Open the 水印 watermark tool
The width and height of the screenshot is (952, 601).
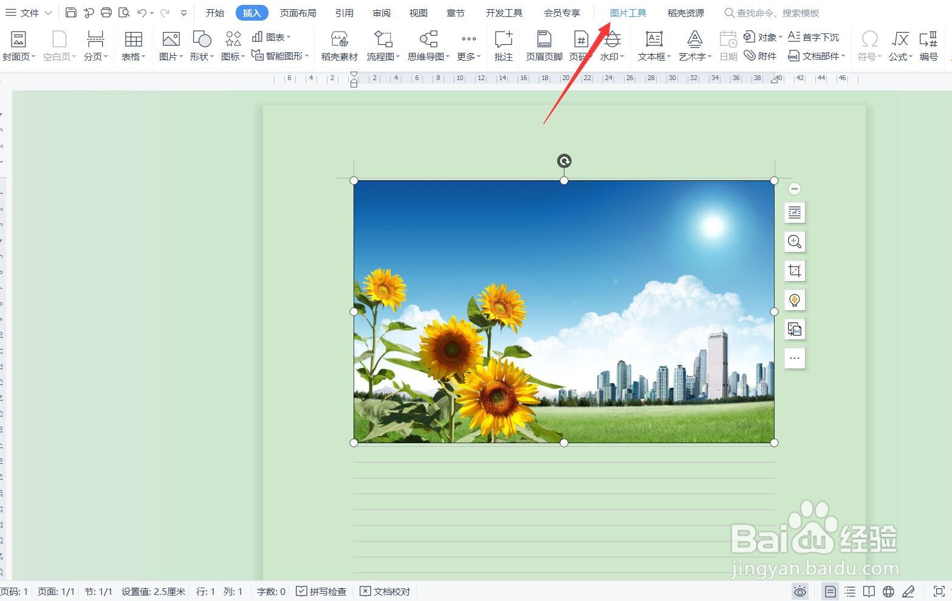point(612,46)
